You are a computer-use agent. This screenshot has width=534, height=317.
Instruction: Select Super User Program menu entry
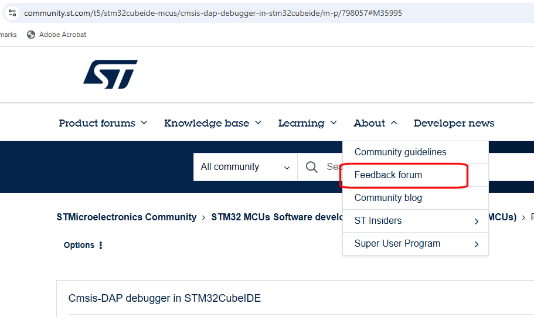tap(416, 243)
